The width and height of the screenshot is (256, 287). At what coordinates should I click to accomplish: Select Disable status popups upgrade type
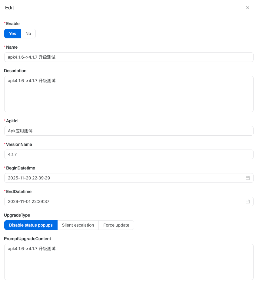pos(31,225)
